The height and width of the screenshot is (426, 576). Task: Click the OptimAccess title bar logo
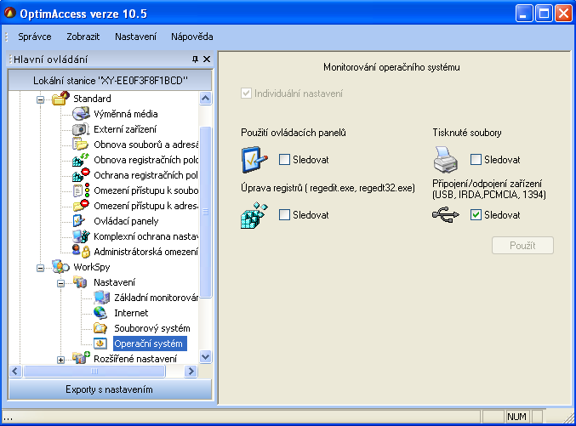pos(10,14)
